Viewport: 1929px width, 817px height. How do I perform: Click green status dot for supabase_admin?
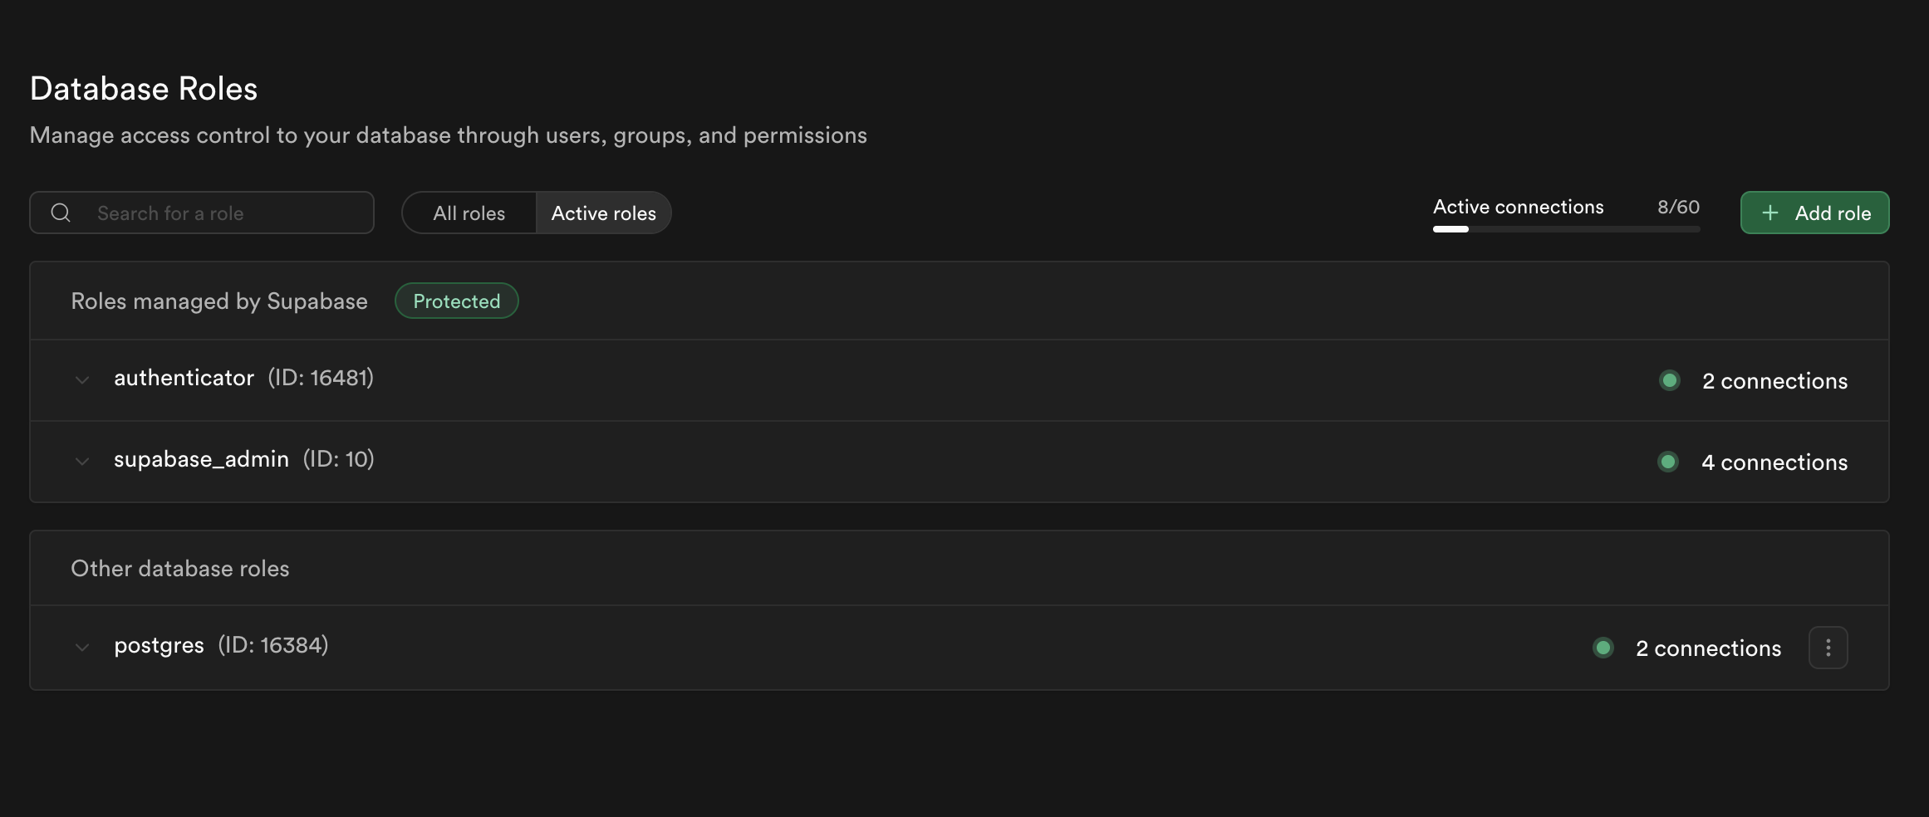[1668, 462]
